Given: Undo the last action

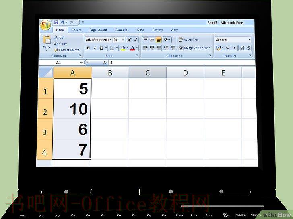Looking at the screenshot, I should (x=62, y=22).
